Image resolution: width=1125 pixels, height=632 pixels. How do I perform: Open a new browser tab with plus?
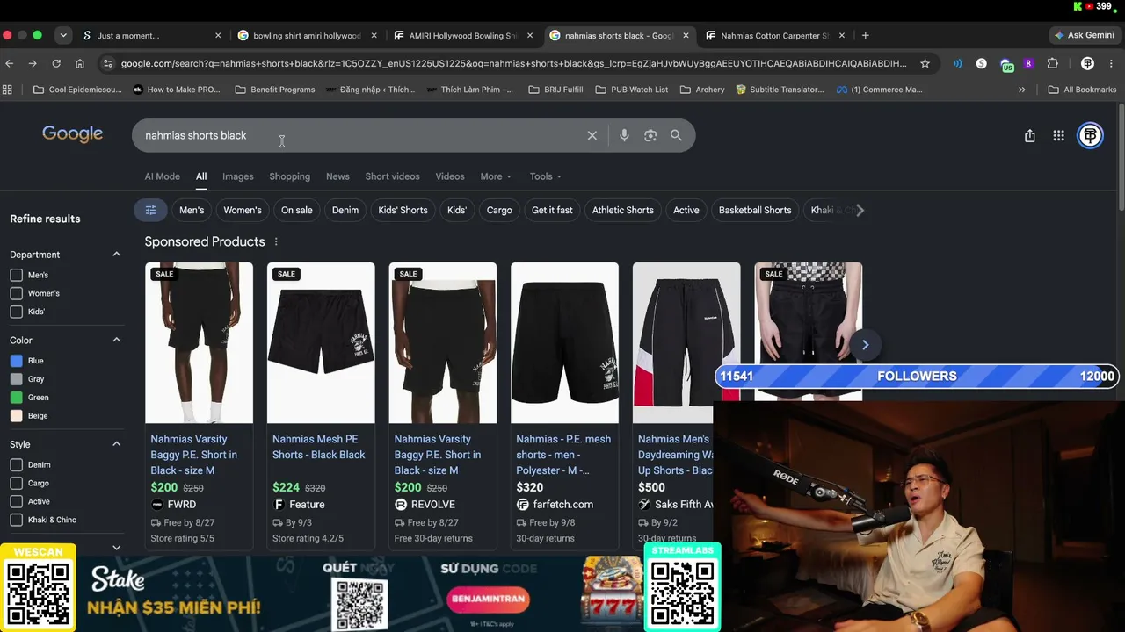(x=865, y=35)
